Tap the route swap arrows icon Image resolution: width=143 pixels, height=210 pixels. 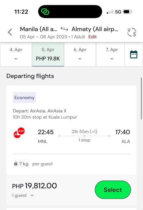point(64,29)
